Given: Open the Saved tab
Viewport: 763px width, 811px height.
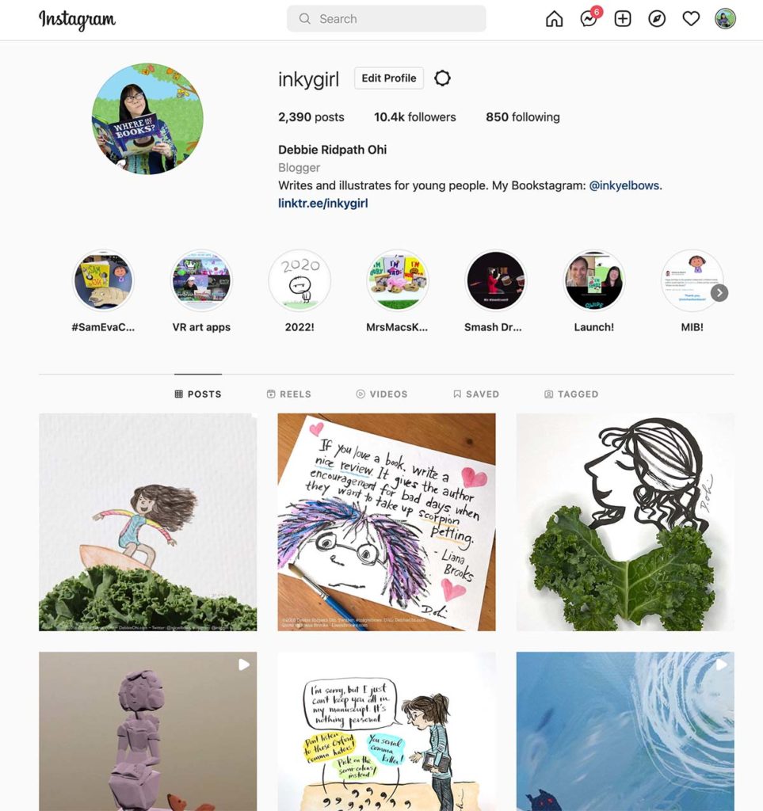Looking at the screenshot, I should (x=476, y=394).
